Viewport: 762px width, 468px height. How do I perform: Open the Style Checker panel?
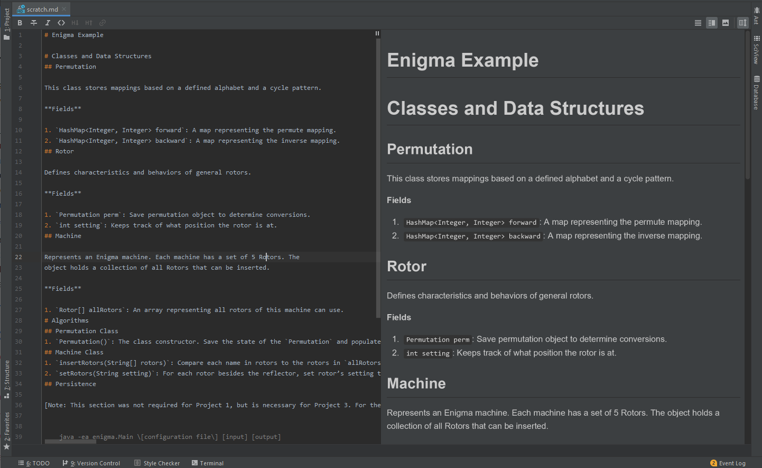(157, 463)
